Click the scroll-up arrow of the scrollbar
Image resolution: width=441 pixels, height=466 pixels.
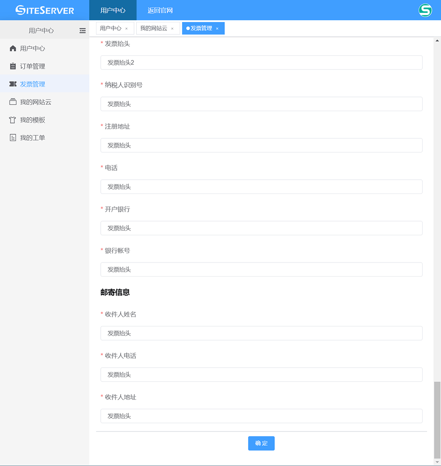[x=437, y=41]
